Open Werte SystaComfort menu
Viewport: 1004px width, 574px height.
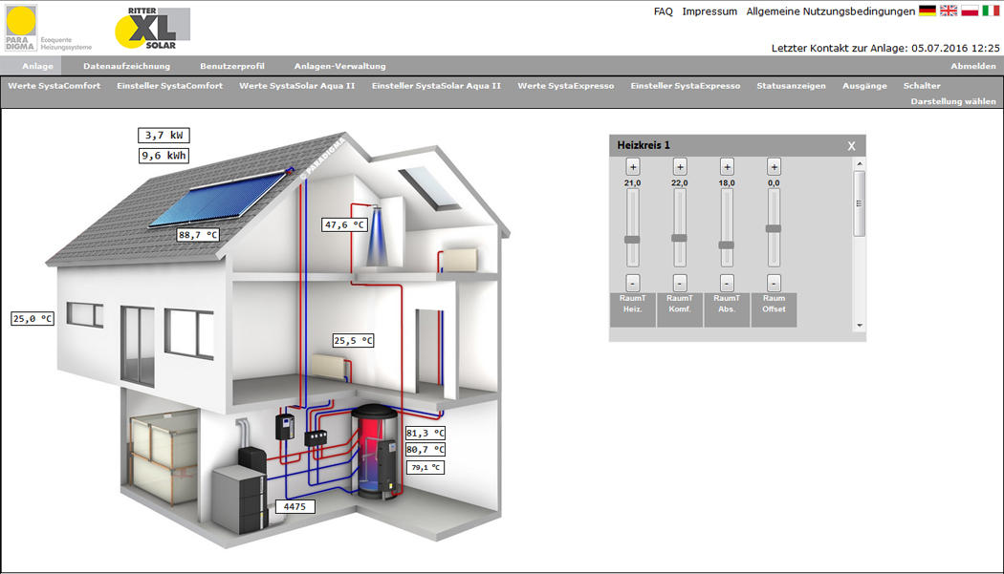coord(55,86)
